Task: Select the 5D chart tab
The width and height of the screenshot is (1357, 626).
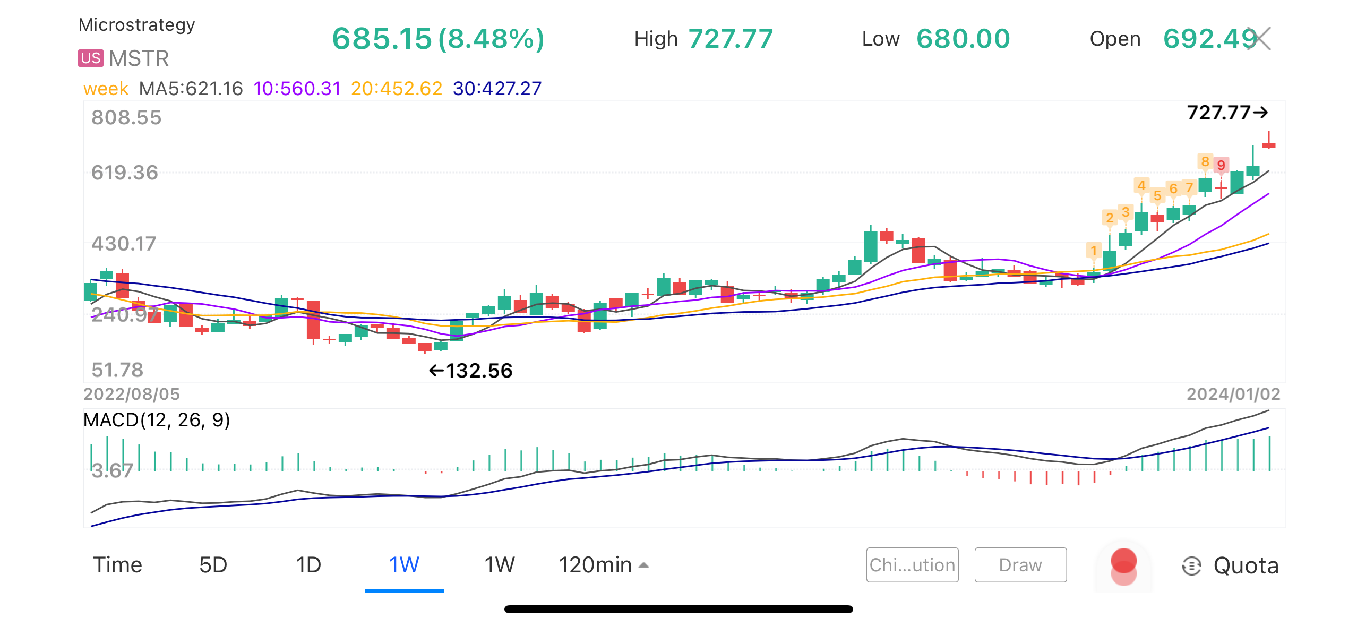Action: [x=213, y=565]
